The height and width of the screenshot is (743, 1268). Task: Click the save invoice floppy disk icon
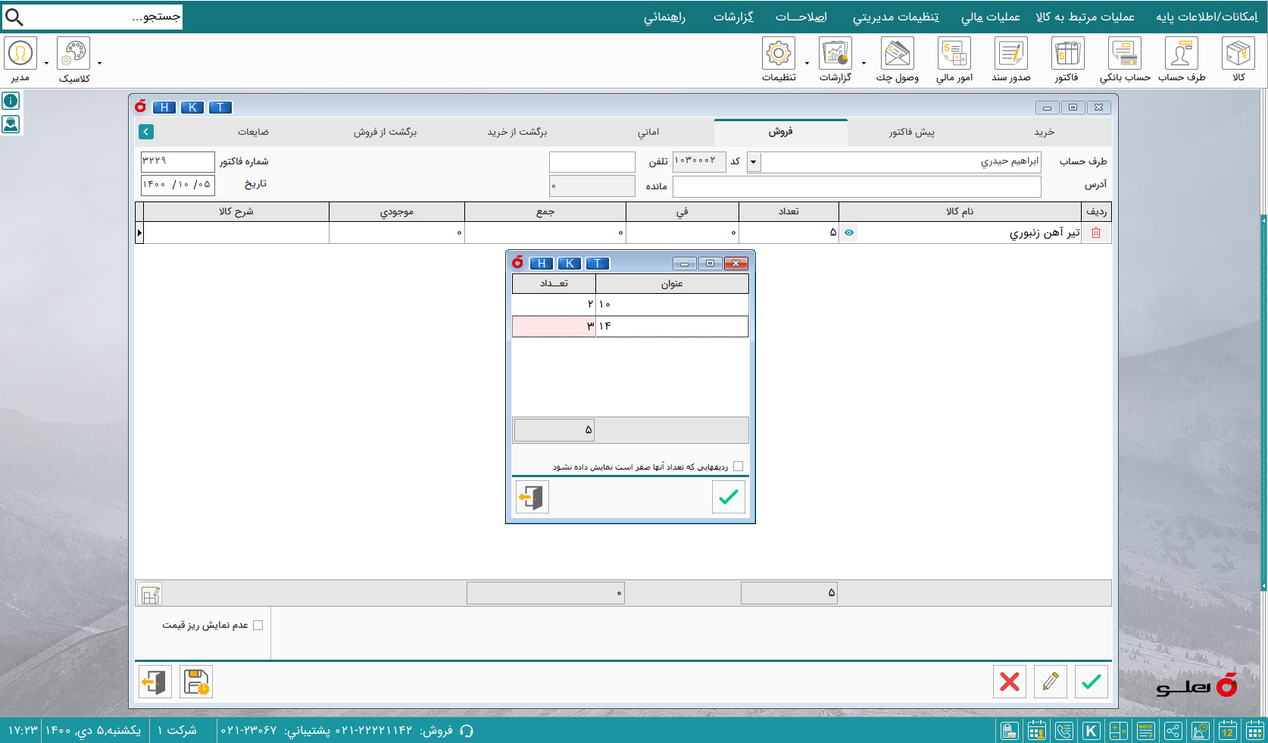tap(196, 682)
